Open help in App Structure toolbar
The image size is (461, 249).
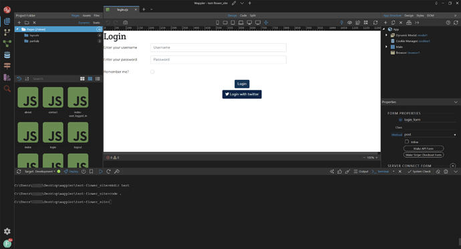click(x=448, y=23)
